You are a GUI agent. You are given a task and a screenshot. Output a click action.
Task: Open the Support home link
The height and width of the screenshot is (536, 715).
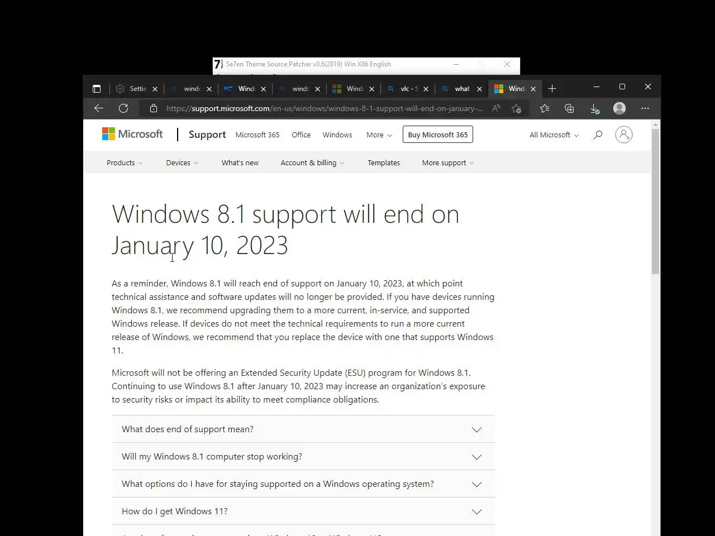(207, 135)
